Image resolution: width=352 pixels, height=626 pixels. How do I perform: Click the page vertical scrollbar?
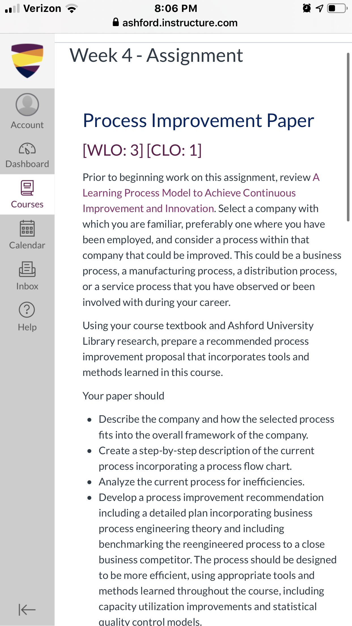point(348,137)
